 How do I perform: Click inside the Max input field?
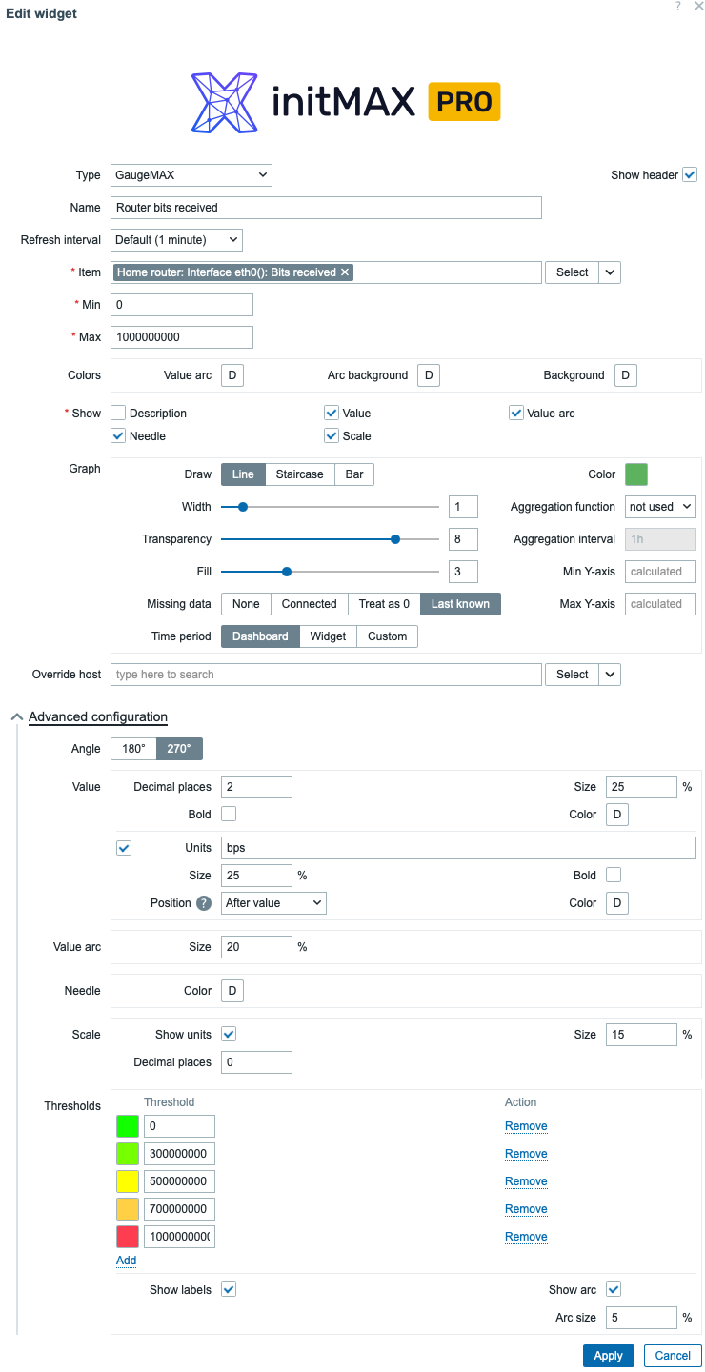click(181, 336)
